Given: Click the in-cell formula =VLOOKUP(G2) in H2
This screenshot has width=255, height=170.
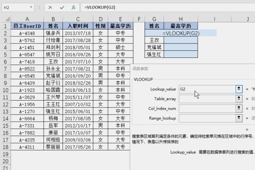Looking at the screenshot, I should pos(181,33).
